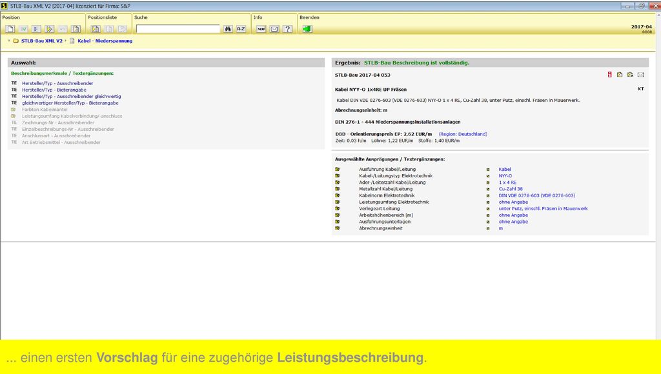Click the yellow icon beside Farbton Kabelmantel
This screenshot has width=661, height=374.
14,110
